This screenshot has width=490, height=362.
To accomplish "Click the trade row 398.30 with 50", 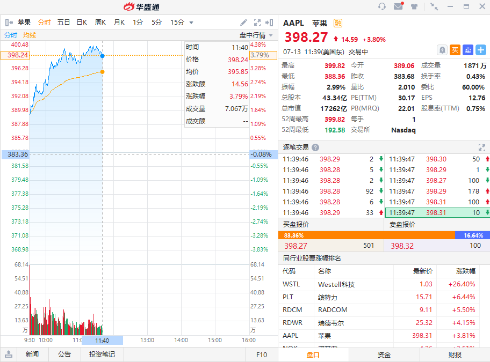I will (x=437, y=159).
